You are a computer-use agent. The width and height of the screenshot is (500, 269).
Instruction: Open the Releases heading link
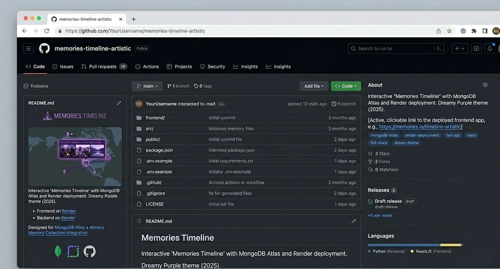[x=378, y=190]
